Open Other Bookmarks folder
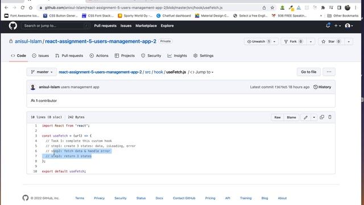This screenshot has height=205, width=364. (343, 16)
